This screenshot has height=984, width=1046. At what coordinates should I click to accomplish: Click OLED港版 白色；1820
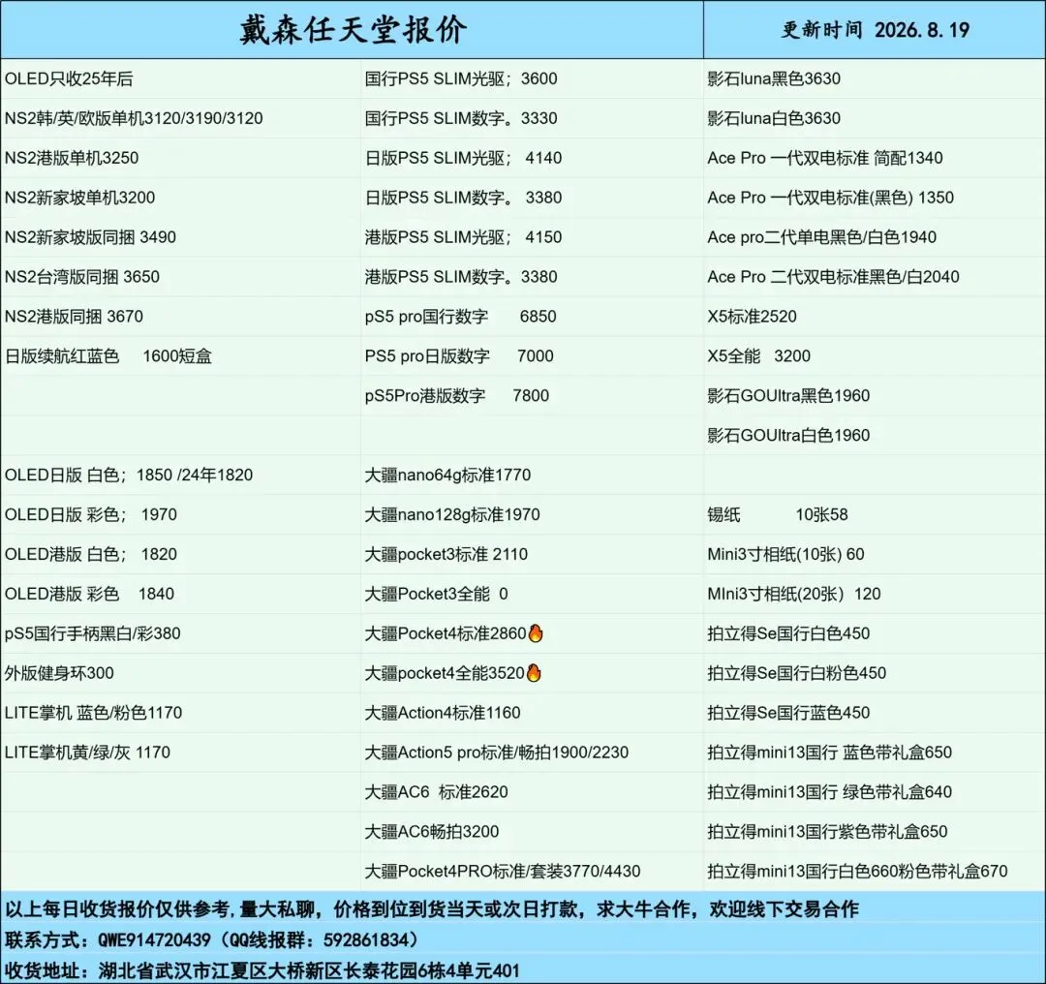[91, 554]
